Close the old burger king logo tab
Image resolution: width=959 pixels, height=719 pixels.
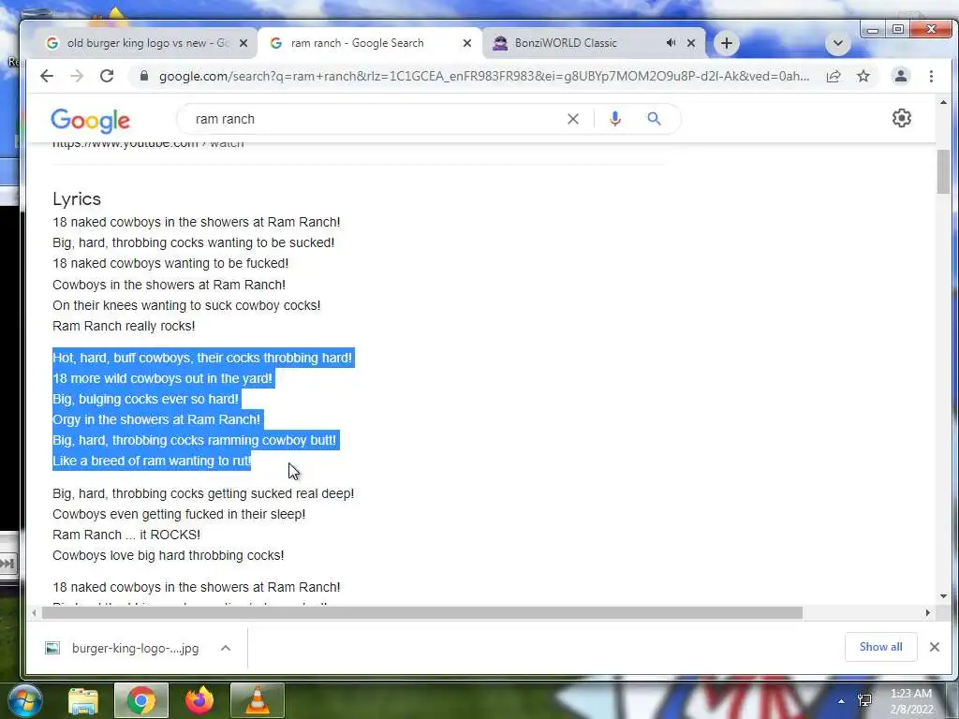243,43
